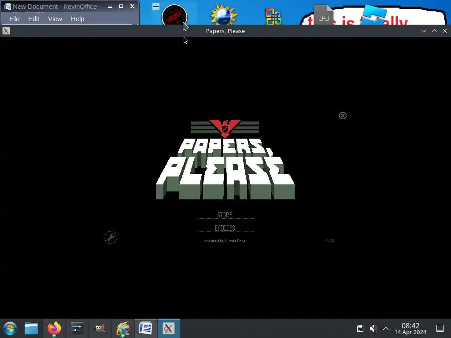451x338 pixels.
Task: Open clipboard tray icon
Action: [x=360, y=328]
